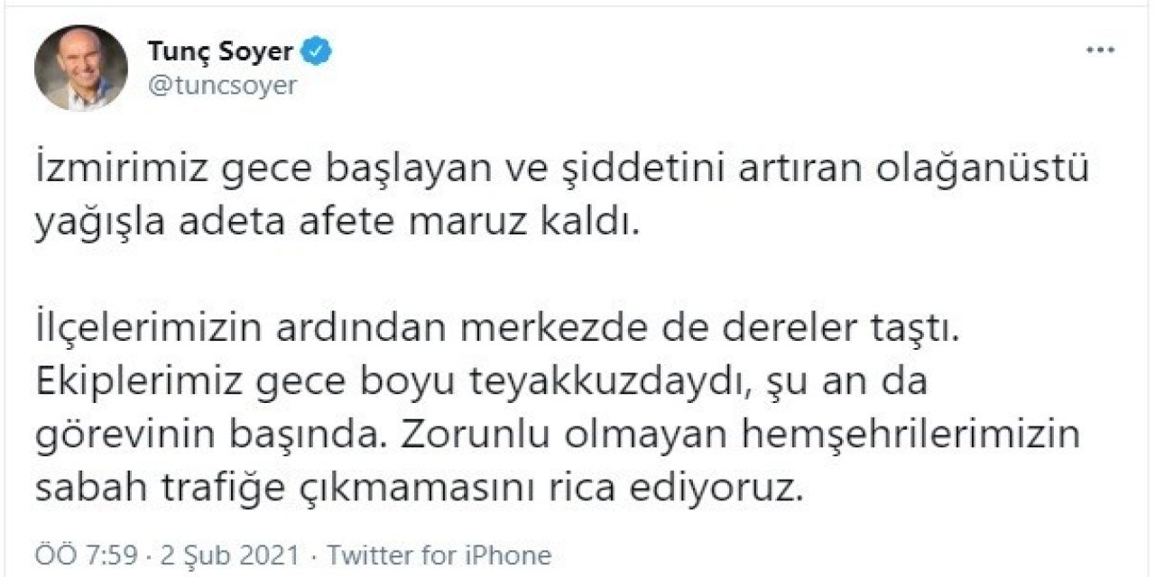Open Tunç Soyer's profile photo

tap(81, 68)
